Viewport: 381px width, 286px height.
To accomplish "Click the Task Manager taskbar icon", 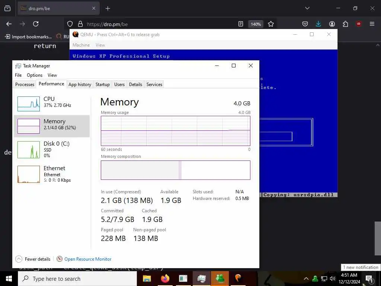I will click(202, 279).
